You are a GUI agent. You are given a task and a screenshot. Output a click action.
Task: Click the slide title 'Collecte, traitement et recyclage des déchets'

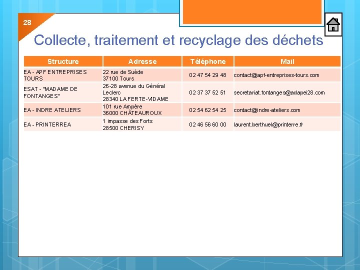click(178, 40)
